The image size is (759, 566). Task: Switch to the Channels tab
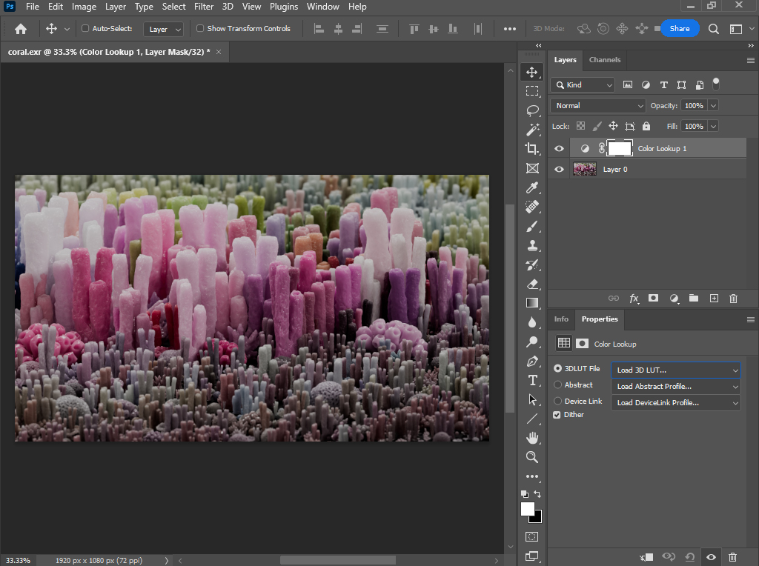pyautogui.click(x=604, y=60)
